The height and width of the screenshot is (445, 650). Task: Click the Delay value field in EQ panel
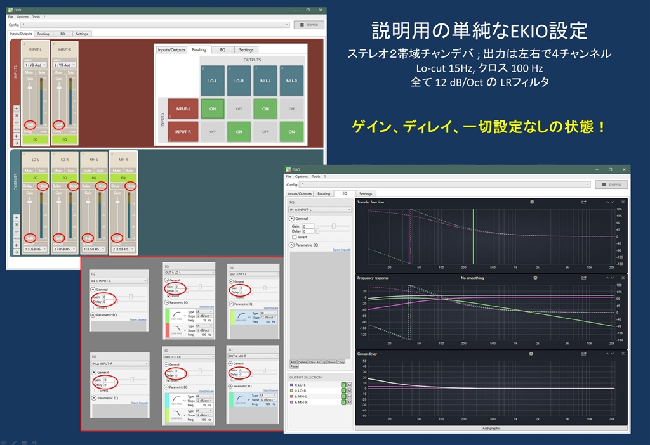[308, 231]
